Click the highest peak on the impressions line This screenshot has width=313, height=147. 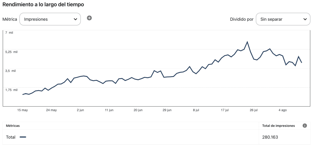247,42
